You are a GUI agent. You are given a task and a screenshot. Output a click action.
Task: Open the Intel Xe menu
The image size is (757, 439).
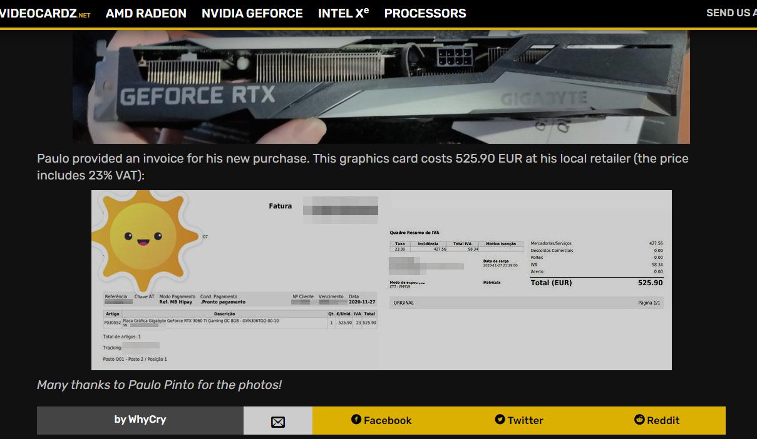[343, 13]
